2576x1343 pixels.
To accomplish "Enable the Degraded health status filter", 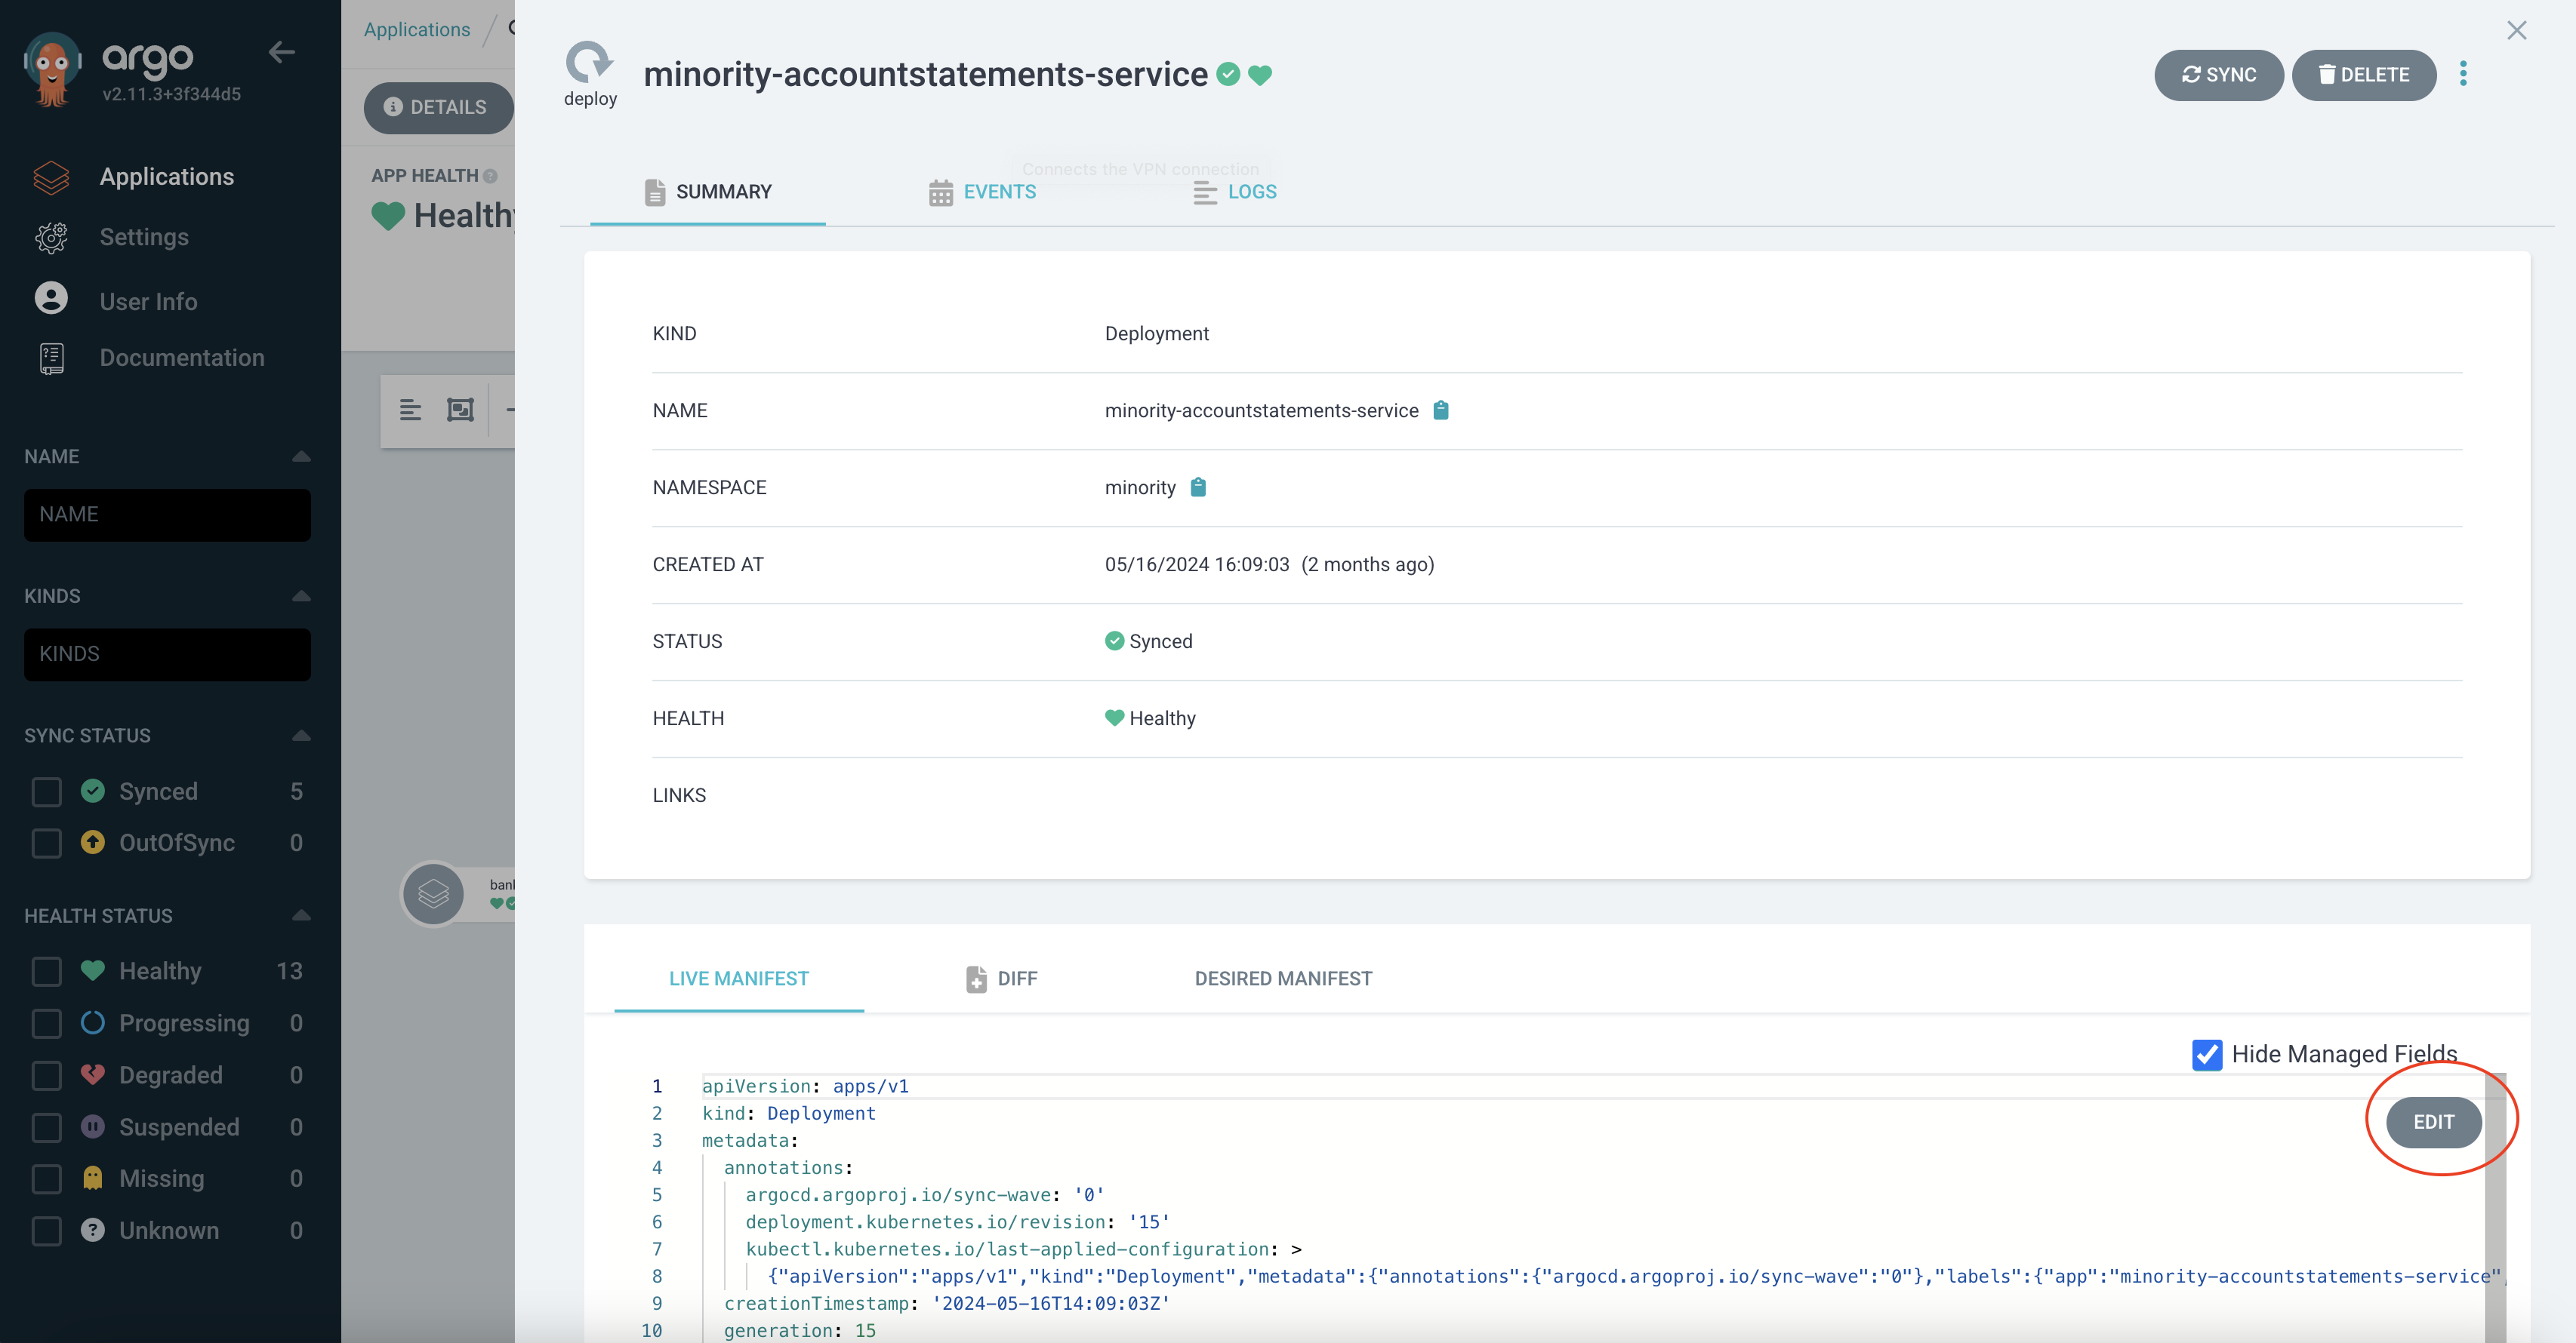I will (x=46, y=1075).
